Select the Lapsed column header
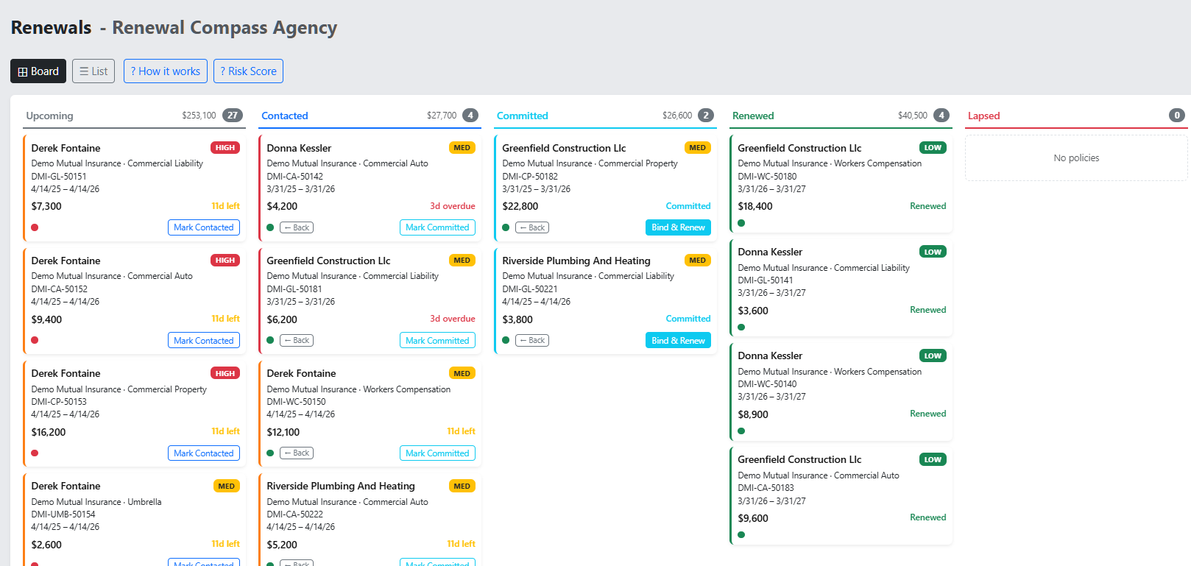 pyautogui.click(x=983, y=116)
